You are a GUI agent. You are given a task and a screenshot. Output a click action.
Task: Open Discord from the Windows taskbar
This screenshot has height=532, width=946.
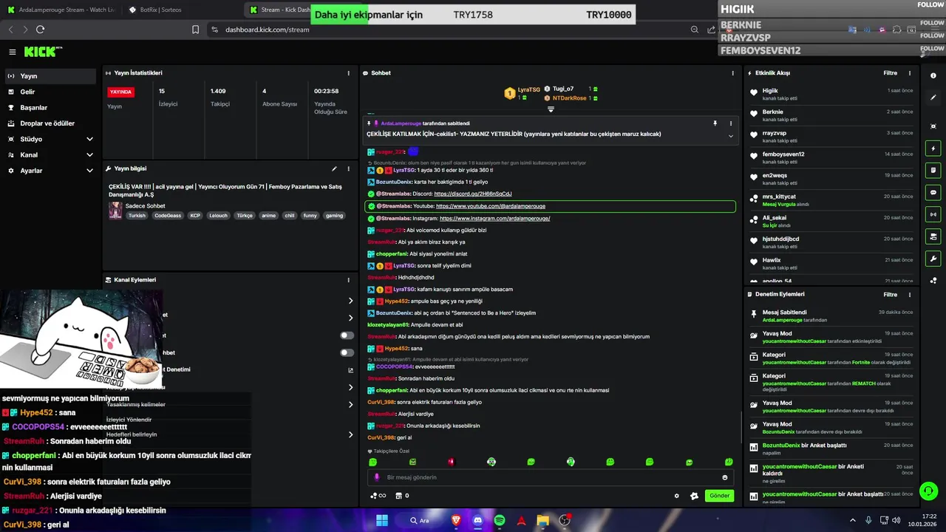point(477,520)
